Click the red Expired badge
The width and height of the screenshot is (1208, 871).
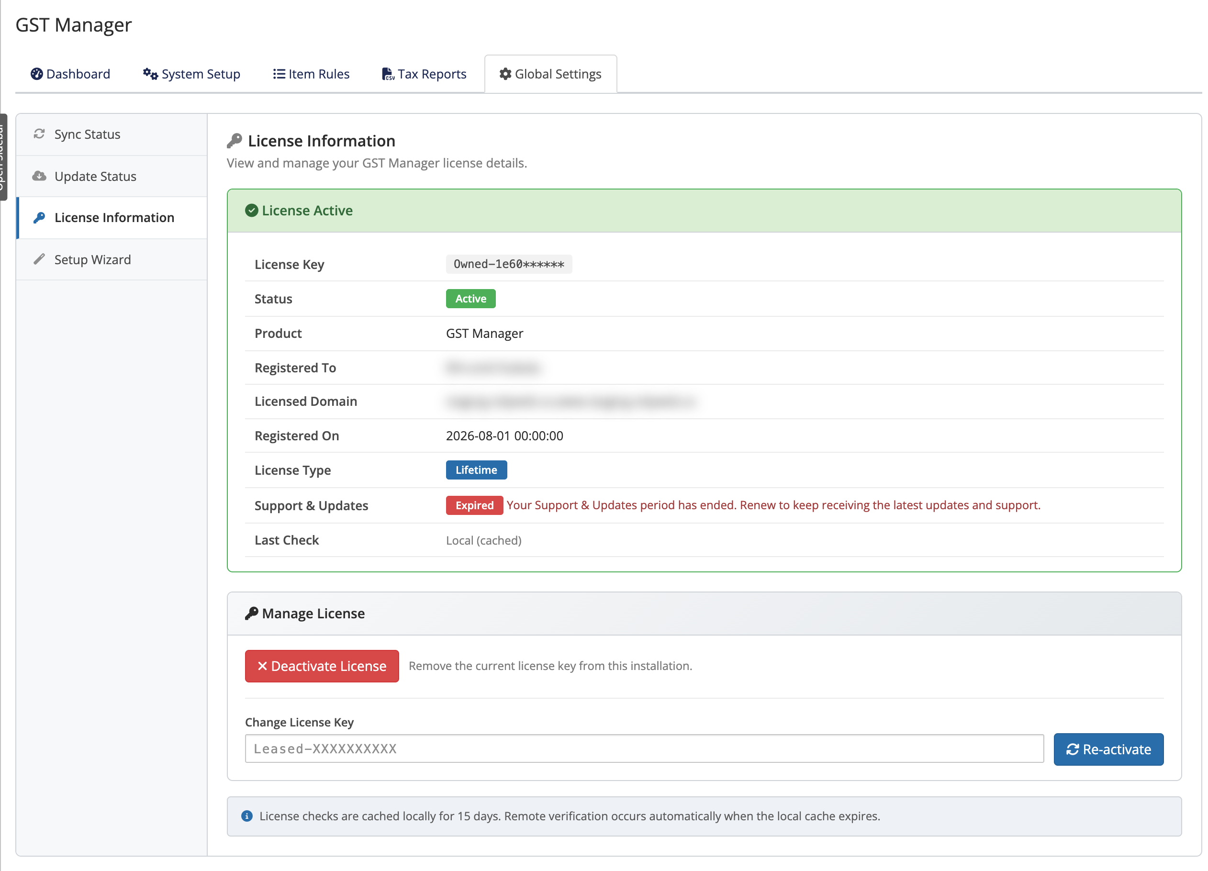pyautogui.click(x=474, y=504)
